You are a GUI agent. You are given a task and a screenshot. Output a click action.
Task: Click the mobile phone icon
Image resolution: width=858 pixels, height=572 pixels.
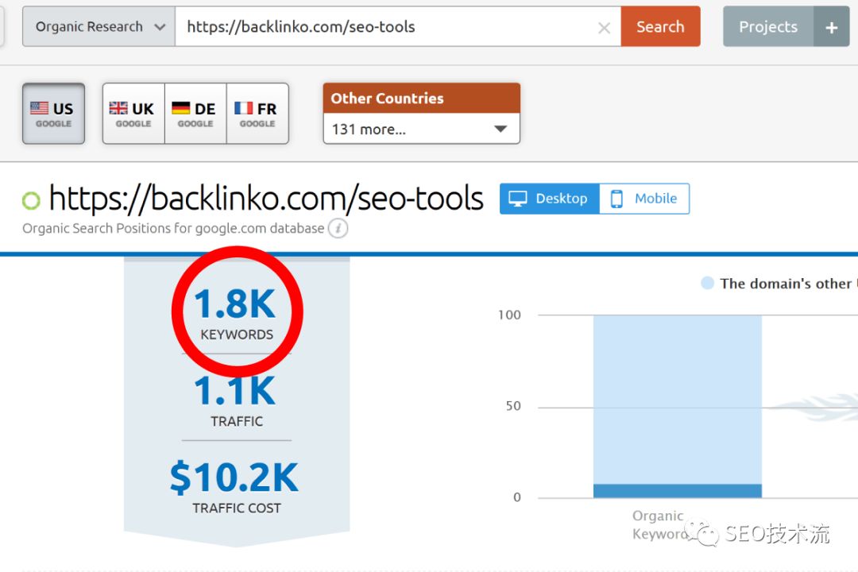[x=616, y=199]
